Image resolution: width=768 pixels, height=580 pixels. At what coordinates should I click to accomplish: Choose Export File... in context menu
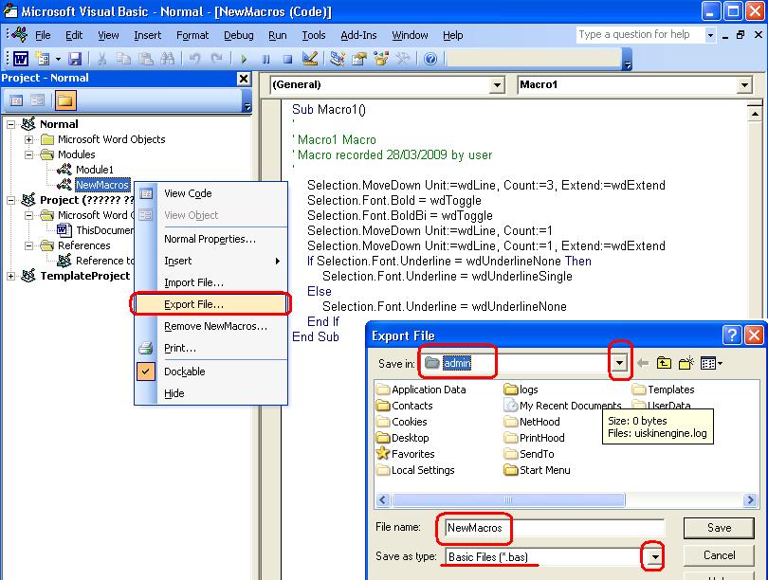click(211, 304)
